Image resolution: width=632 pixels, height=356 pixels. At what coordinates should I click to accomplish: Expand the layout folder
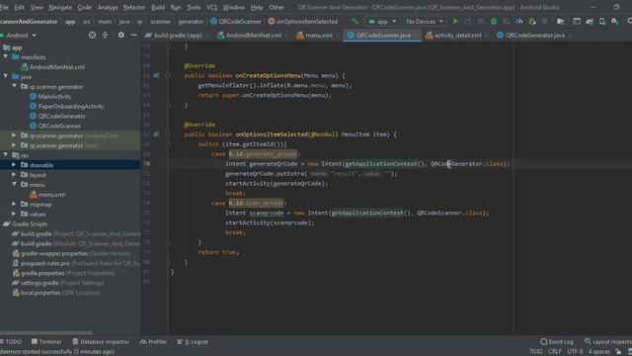pyautogui.click(x=14, y=175)
